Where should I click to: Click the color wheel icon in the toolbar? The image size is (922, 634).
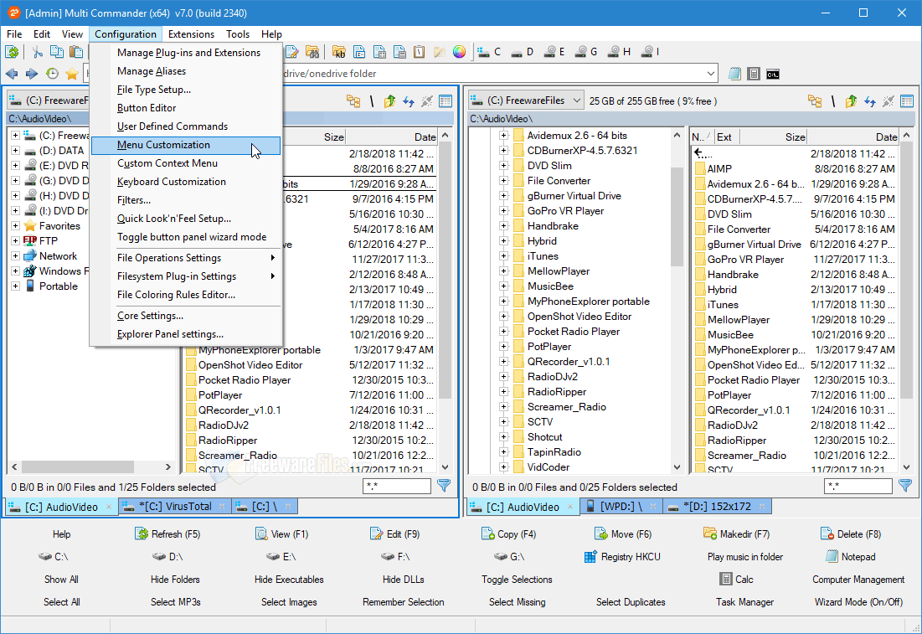coord(459,52)
